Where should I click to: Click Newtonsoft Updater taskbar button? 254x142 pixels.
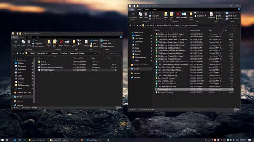tap(37, 140)
